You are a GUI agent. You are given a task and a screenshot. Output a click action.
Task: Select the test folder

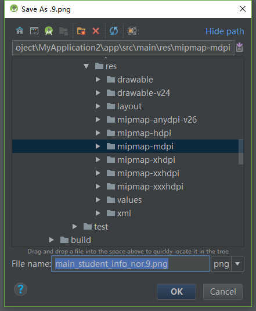tap(96, 227)
